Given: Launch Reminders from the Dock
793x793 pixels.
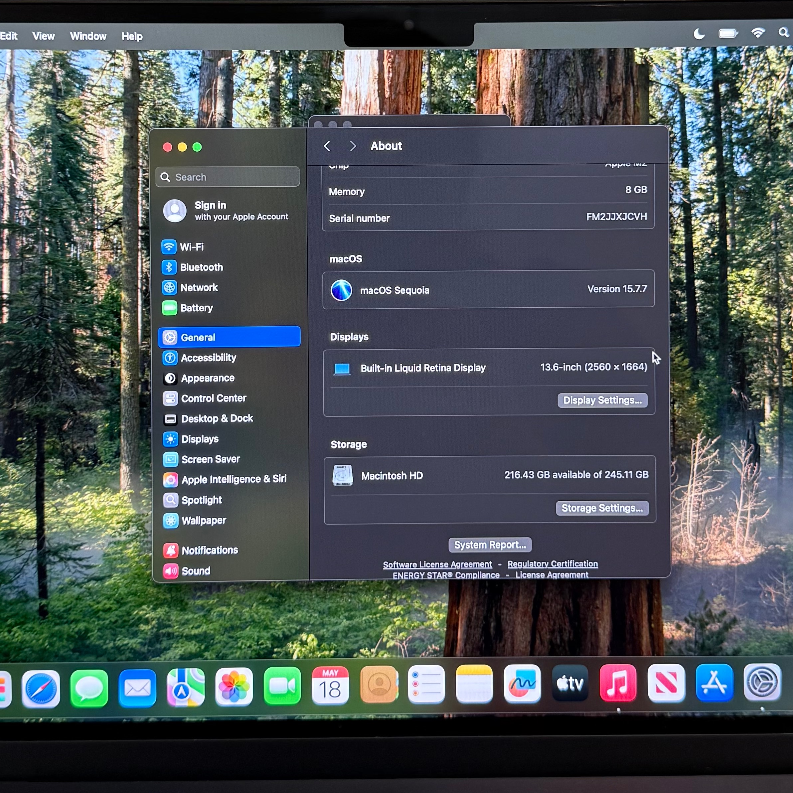Looking at the screenshot, I should click(426, 684).
